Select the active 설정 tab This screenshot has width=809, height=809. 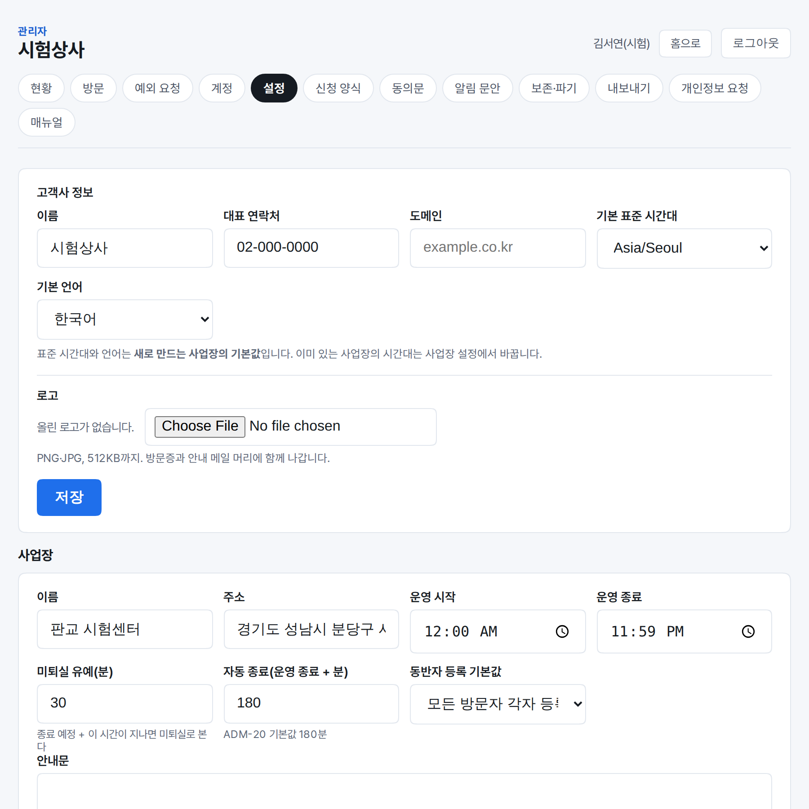point(274,88)
